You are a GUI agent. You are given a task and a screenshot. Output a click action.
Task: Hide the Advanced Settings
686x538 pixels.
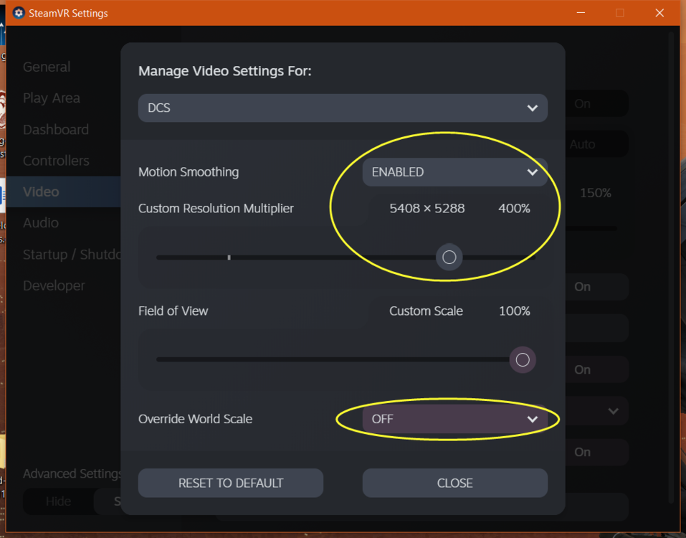58,501
